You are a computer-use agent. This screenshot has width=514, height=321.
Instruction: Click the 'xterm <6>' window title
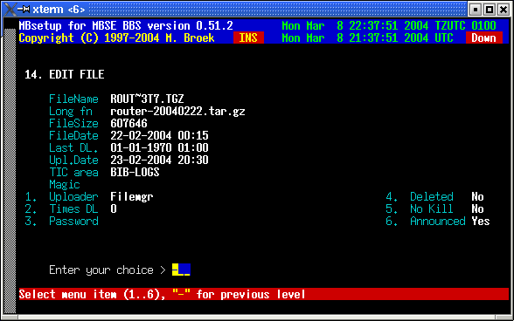tap(59, 10)
